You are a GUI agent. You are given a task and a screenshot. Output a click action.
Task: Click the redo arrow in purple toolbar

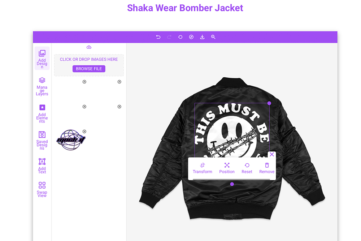coord(169,37)
